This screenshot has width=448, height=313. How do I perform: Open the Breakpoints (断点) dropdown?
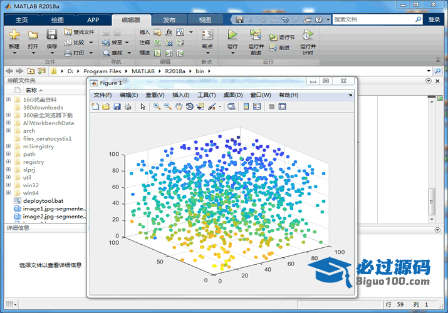click(x=207, y=46)
